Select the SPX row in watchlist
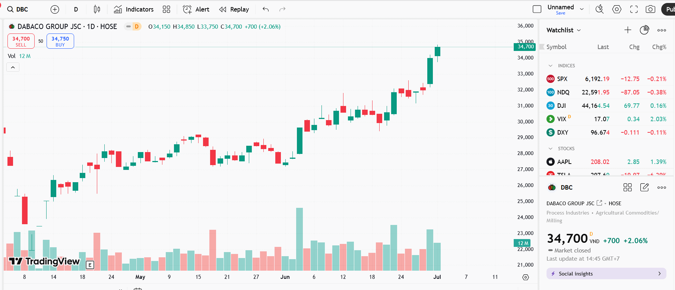Screen dimensions: 675x290 606,79
